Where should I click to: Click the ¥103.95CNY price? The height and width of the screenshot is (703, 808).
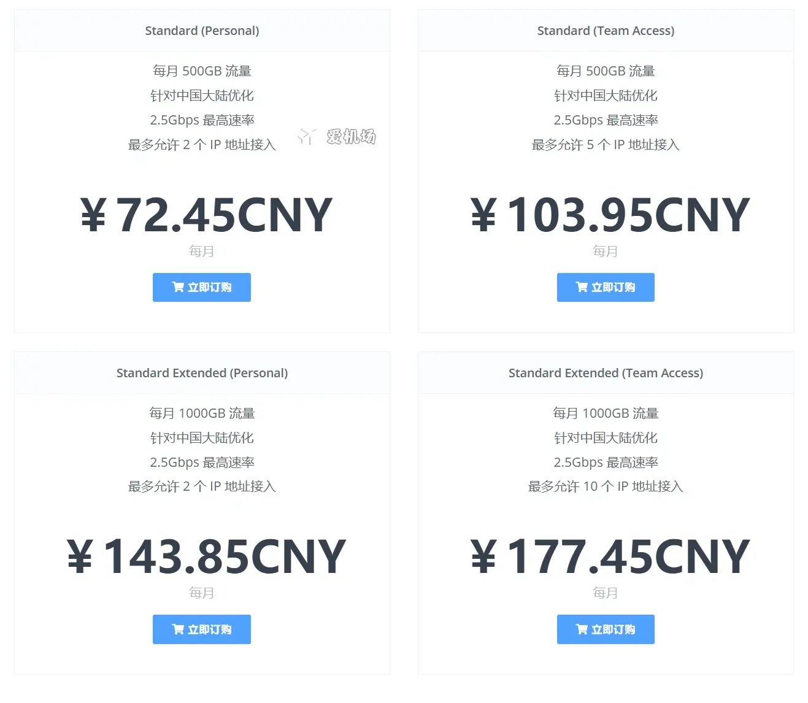pyautogui.click(x=610, y=215)
